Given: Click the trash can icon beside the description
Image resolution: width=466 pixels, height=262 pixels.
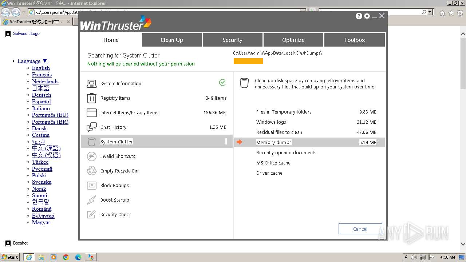Looking at the screenshot, I should tap(244, 83).
